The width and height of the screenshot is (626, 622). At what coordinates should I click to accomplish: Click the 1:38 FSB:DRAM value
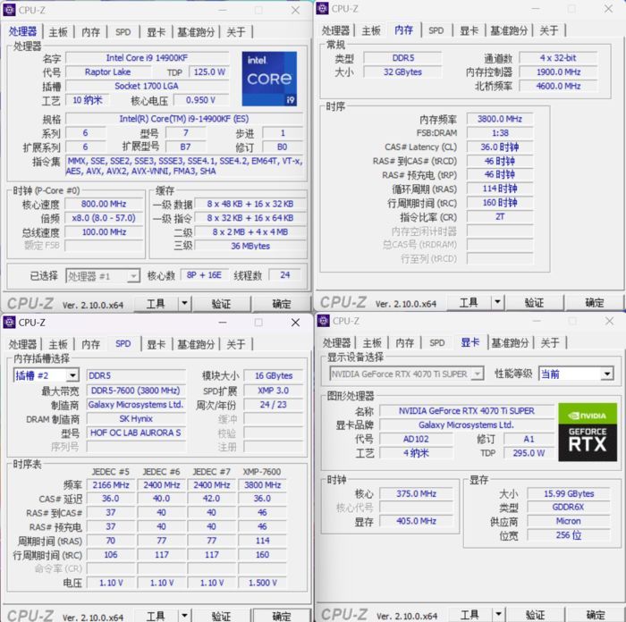pos(499,133)
